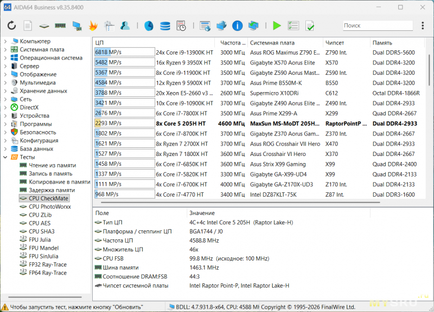The image size is (434, 312).
Task: Open the checklist results icon
Action: tap(293, 25)
